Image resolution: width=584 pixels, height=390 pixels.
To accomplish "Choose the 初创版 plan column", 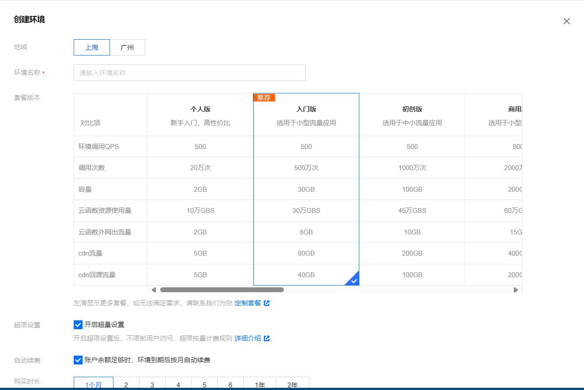I will pos(412,189).
